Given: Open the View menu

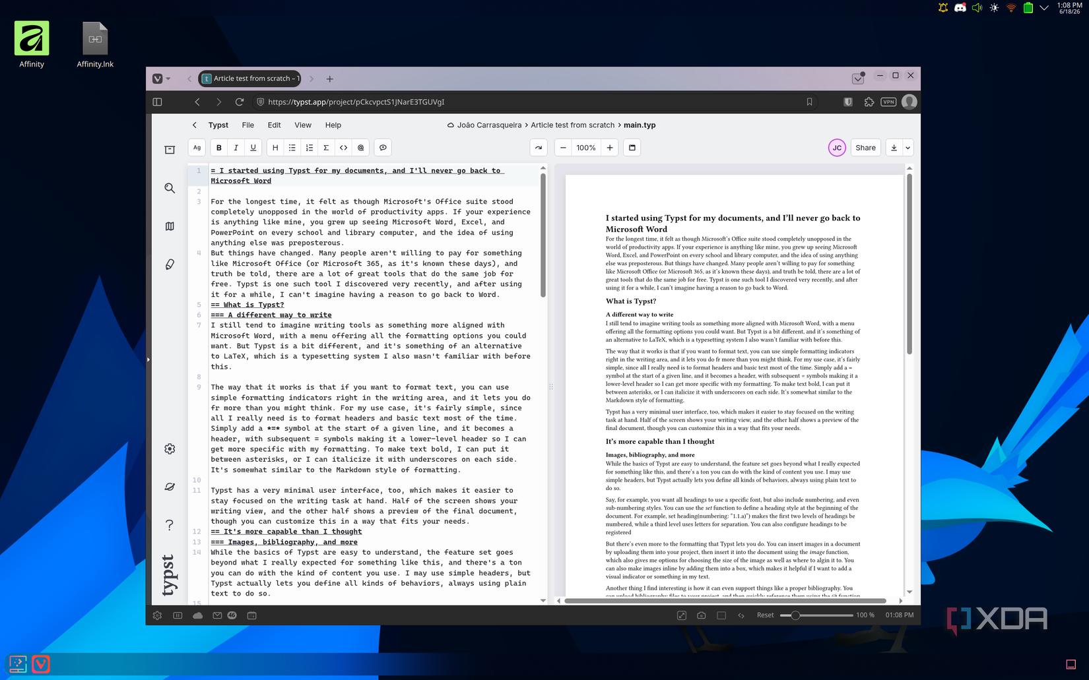Looking at the screenshot, I should click(303, 125).
